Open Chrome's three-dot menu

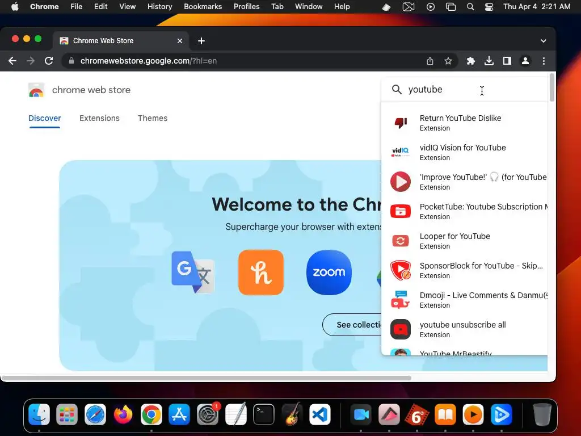point(544,61)
